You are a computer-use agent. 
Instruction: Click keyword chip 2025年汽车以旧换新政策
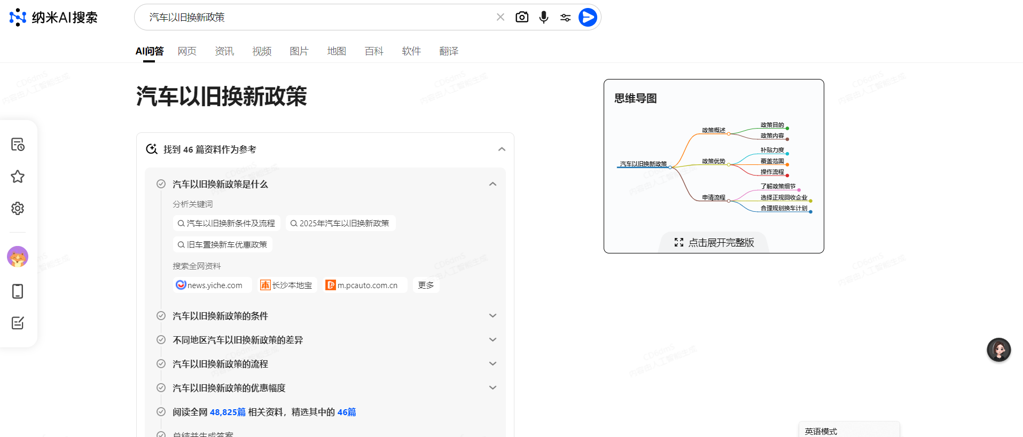pos(340,223)
